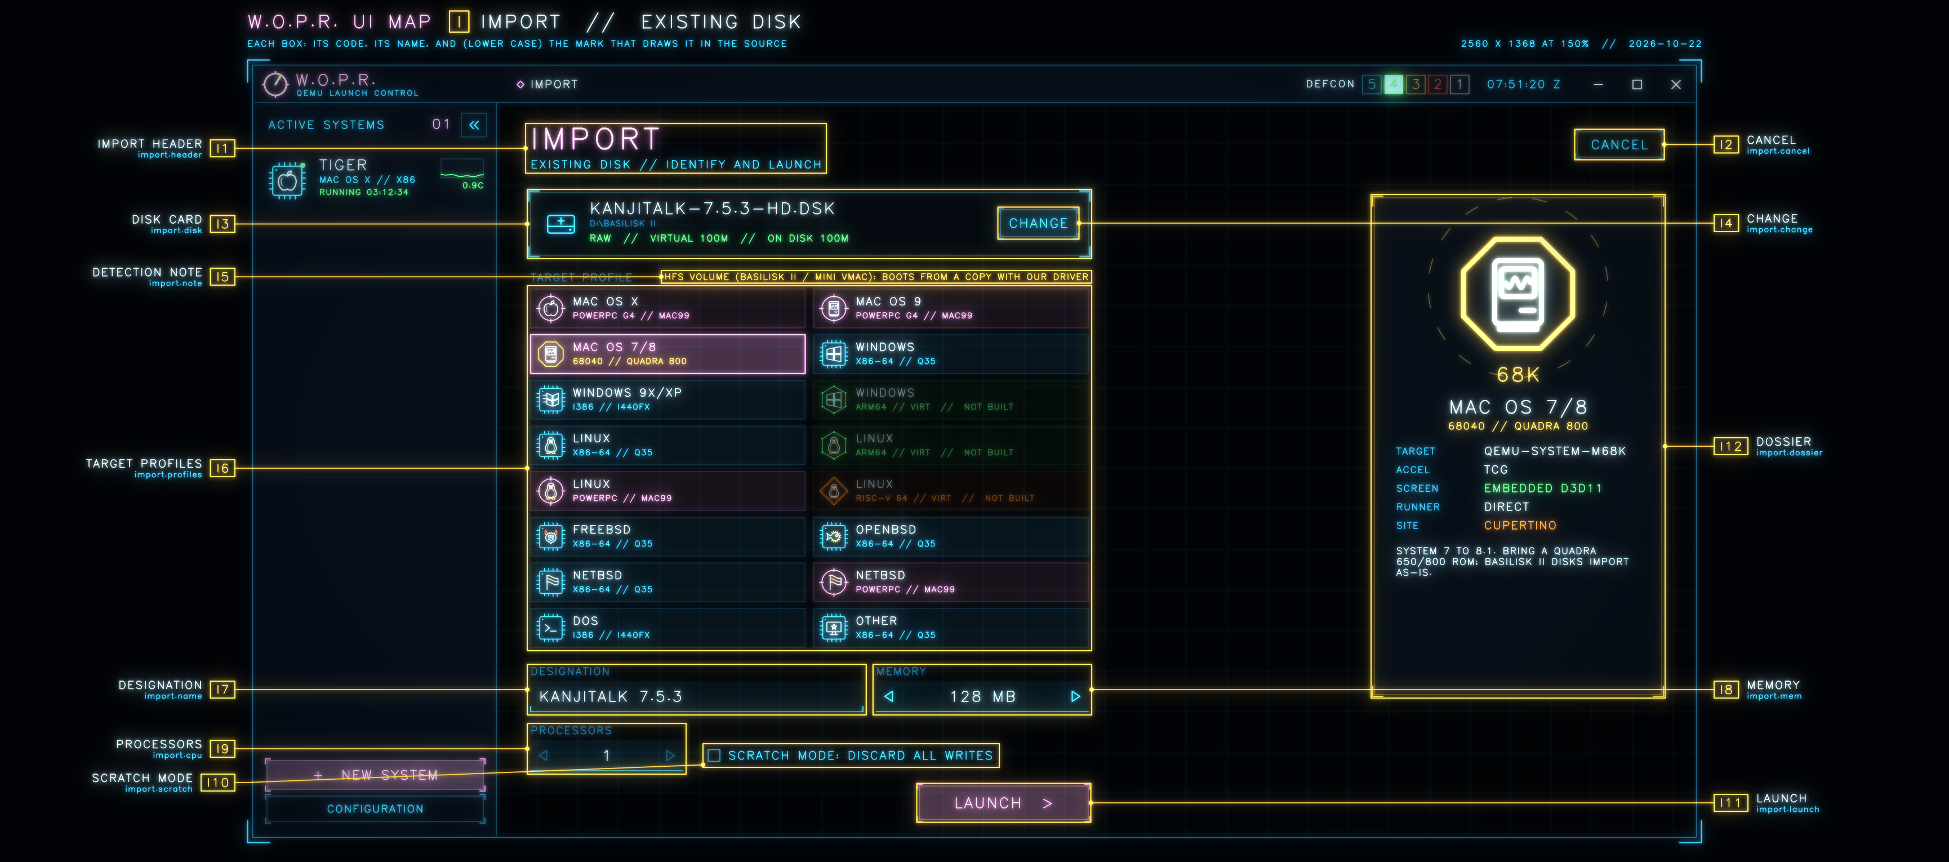1949x862 pixels.
Task: Increase processors count with right arrow
Action: pyautogui.click(x=670, y=756)
